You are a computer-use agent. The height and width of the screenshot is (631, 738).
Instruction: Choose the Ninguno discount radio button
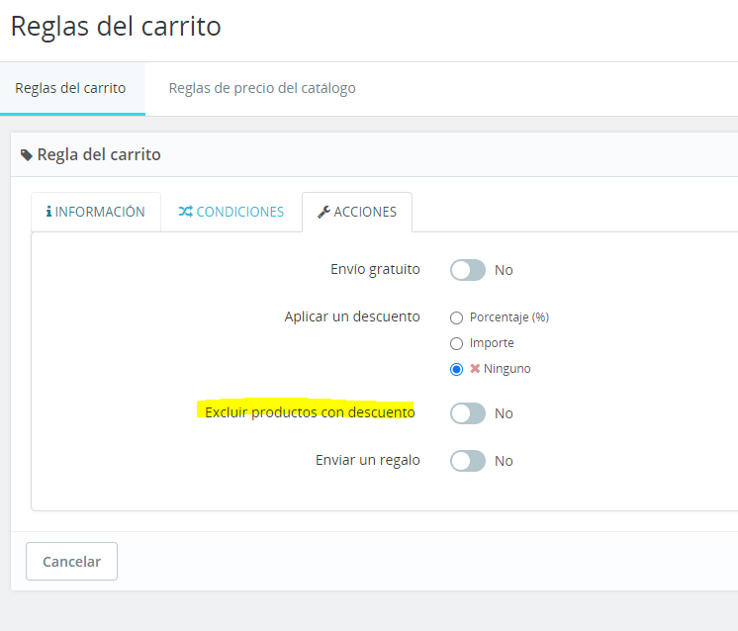tap(456, 369)
